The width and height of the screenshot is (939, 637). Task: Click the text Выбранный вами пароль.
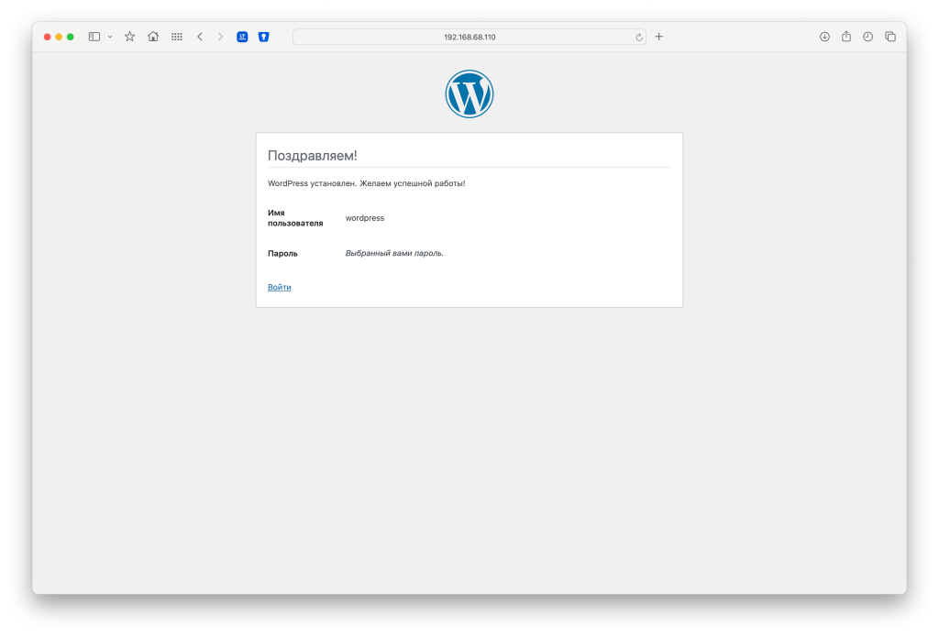click(x=394, y=253)
